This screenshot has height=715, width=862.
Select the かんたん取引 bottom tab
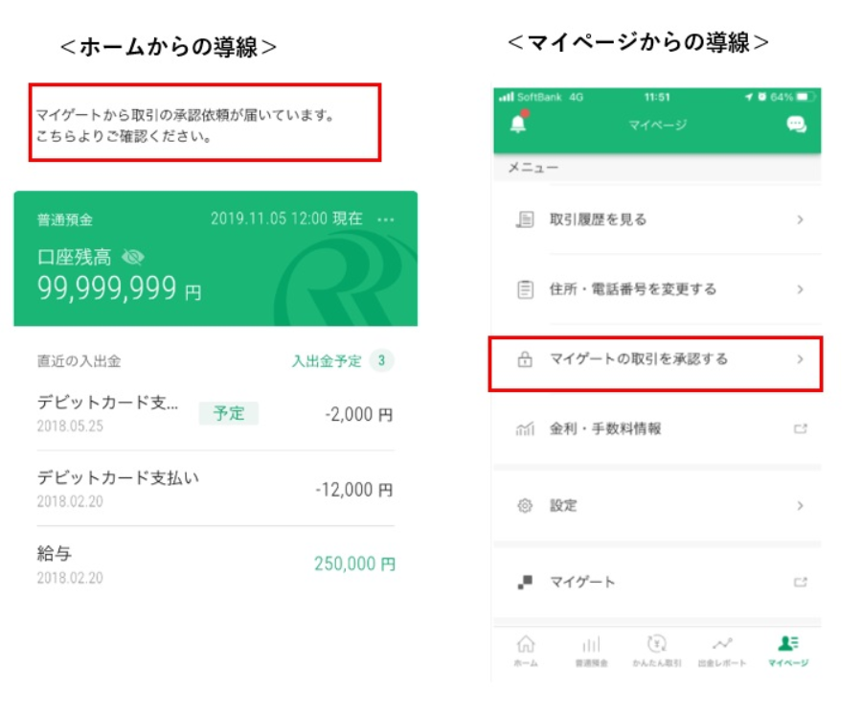[x=657, y=651]
